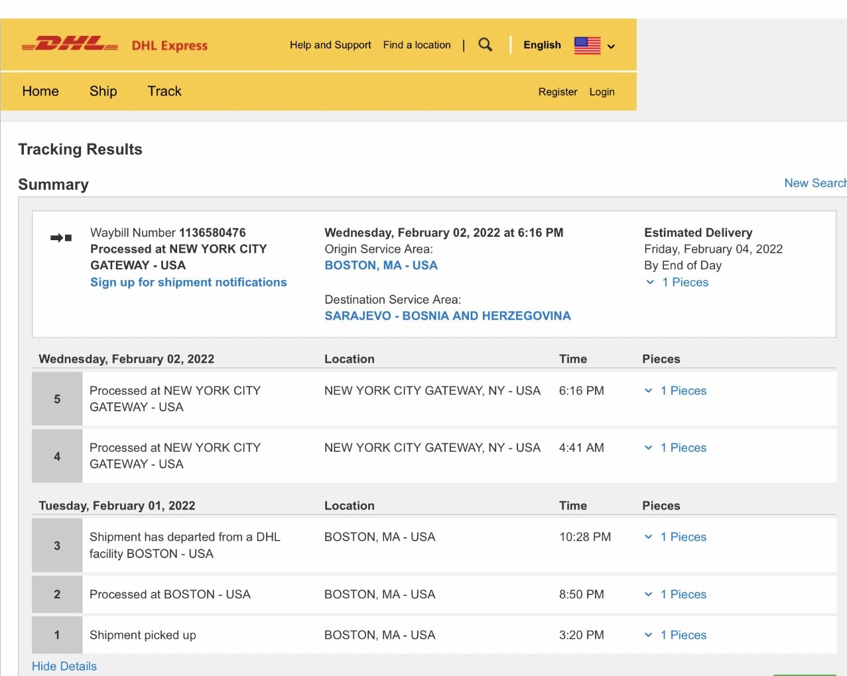Click step number 1 box
Screen dimensions: 847x676
point(57,635)
